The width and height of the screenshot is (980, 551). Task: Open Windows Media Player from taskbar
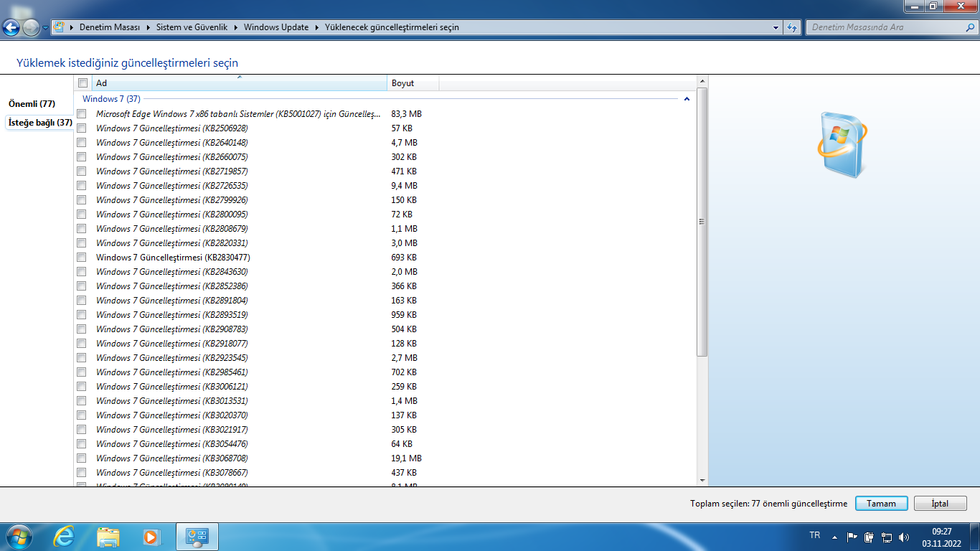click(x=151, y=536)
